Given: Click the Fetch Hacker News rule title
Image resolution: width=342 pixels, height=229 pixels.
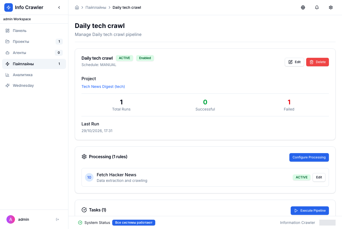Looking at the screenshot, I should [116, 175].
